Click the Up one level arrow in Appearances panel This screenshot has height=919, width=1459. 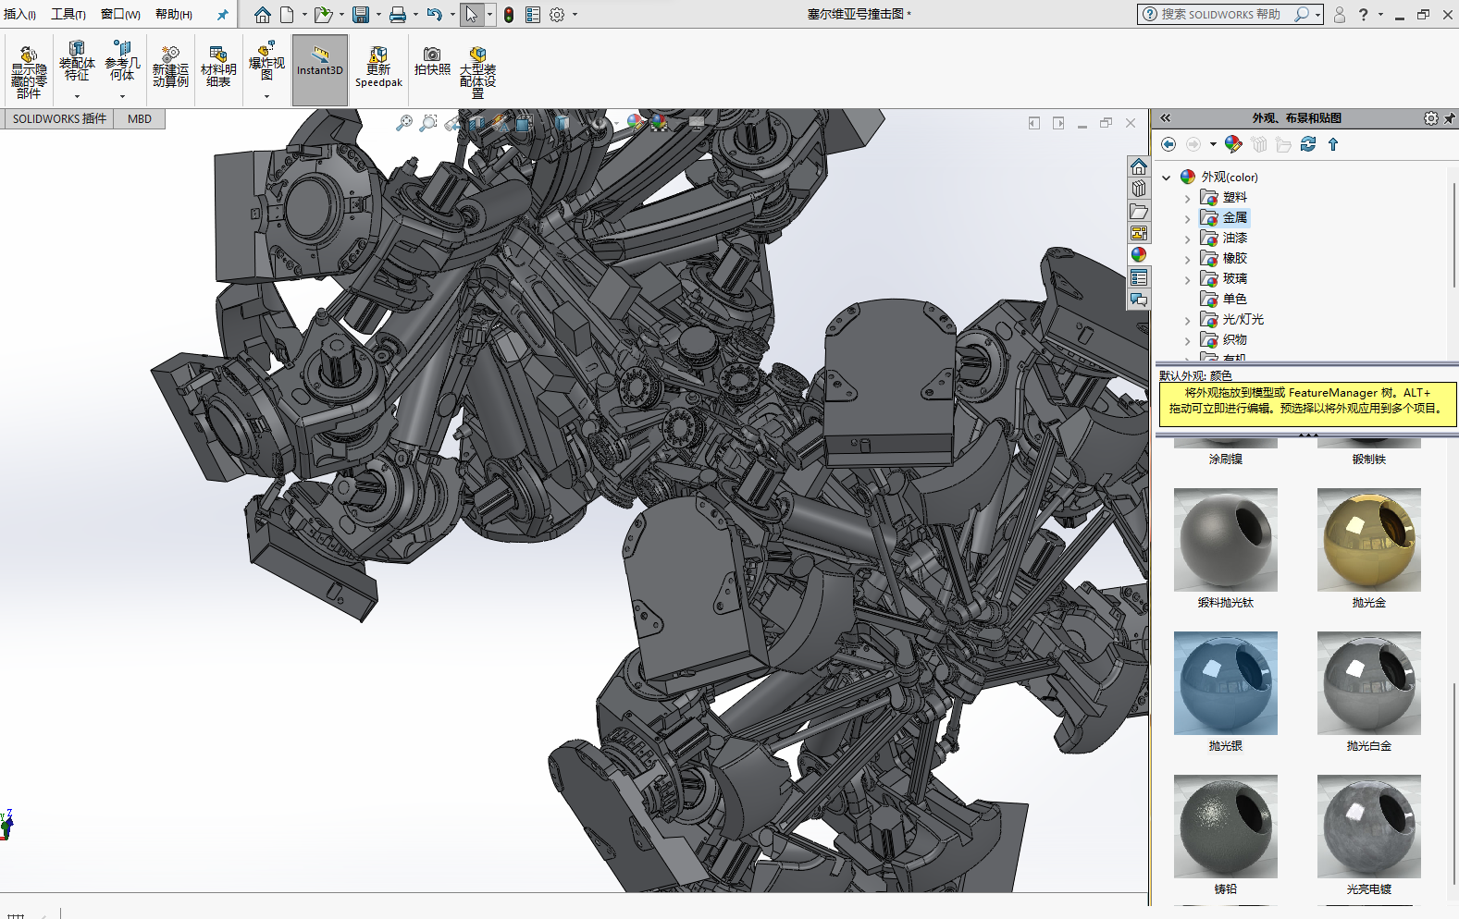[x=1333, y=144]
